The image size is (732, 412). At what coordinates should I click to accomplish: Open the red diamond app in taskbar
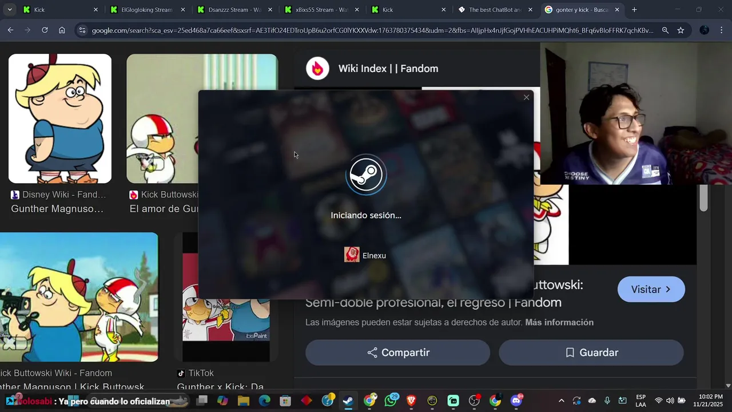pos(307,401)
